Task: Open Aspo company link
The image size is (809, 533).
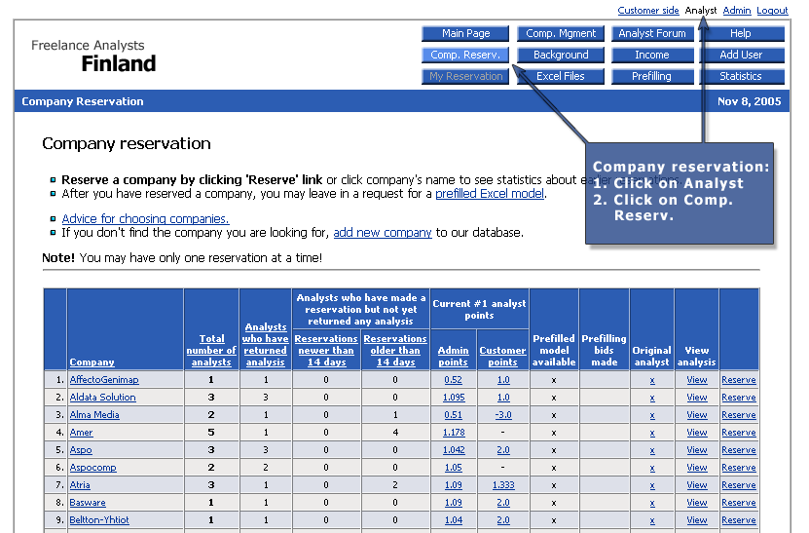Action: coord(81,450)
